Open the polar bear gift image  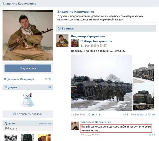pos(27,99)
